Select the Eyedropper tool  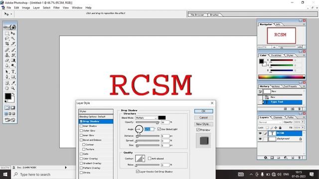click(13, 83)
